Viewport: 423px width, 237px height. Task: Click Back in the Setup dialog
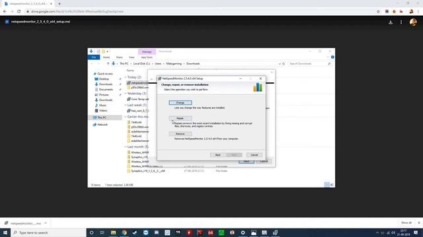(217, 155)
